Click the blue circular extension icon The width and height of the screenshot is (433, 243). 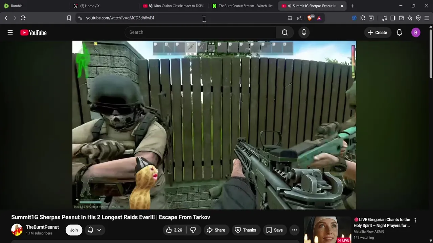click(354, 18)
